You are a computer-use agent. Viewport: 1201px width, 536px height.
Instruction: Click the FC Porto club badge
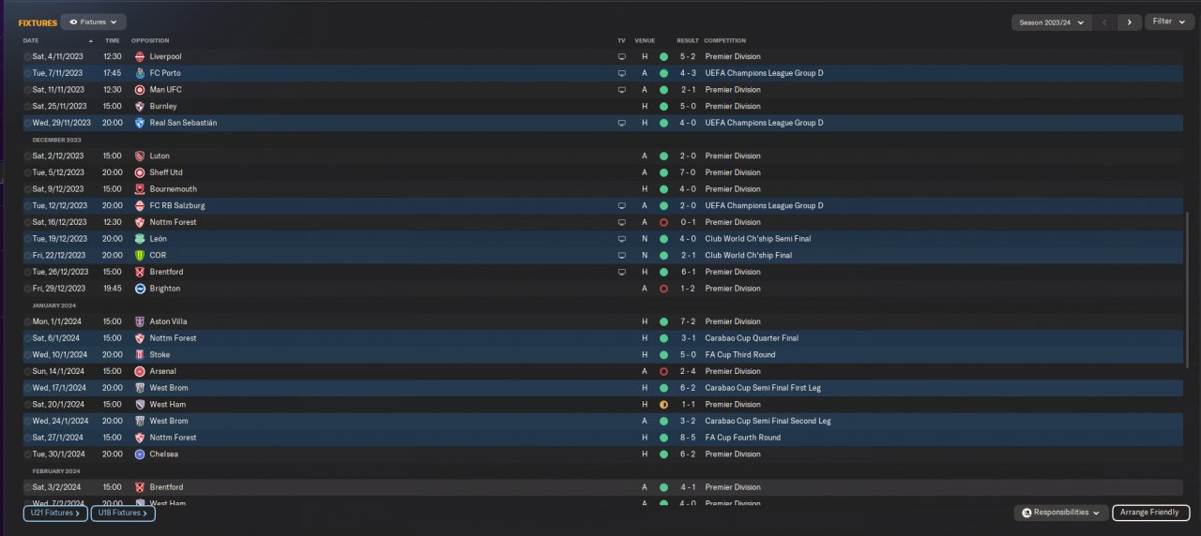coord(140,73)
